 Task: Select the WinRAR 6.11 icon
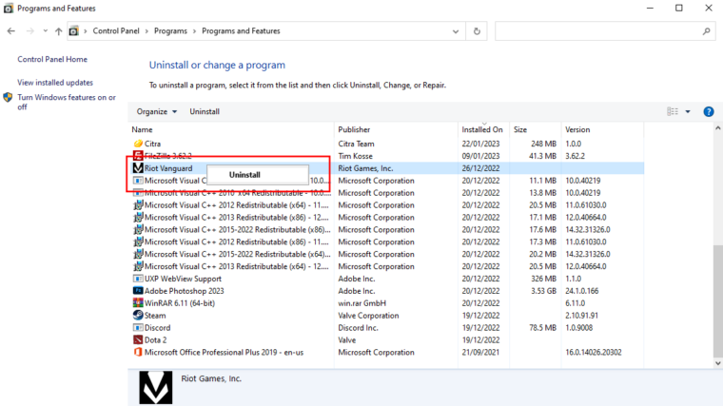coord(138,303)
